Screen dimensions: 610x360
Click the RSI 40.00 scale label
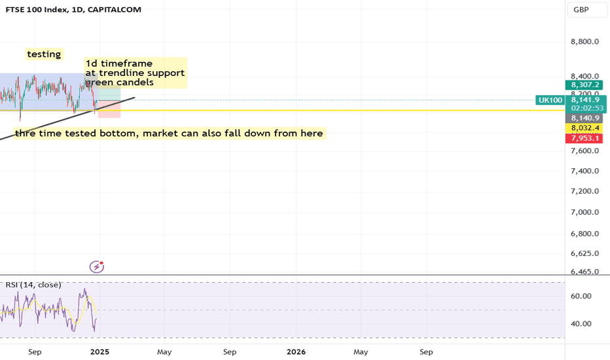click(x=581, y=324)
